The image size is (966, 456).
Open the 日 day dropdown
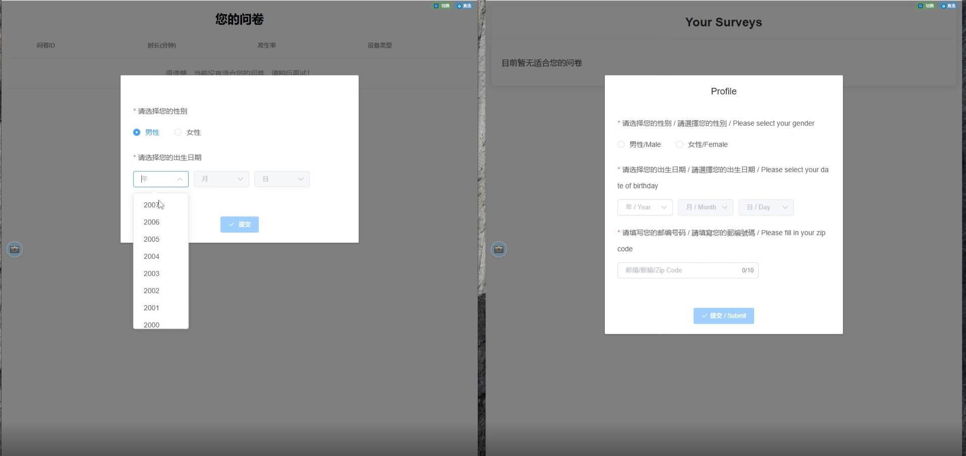click(282, 179)
